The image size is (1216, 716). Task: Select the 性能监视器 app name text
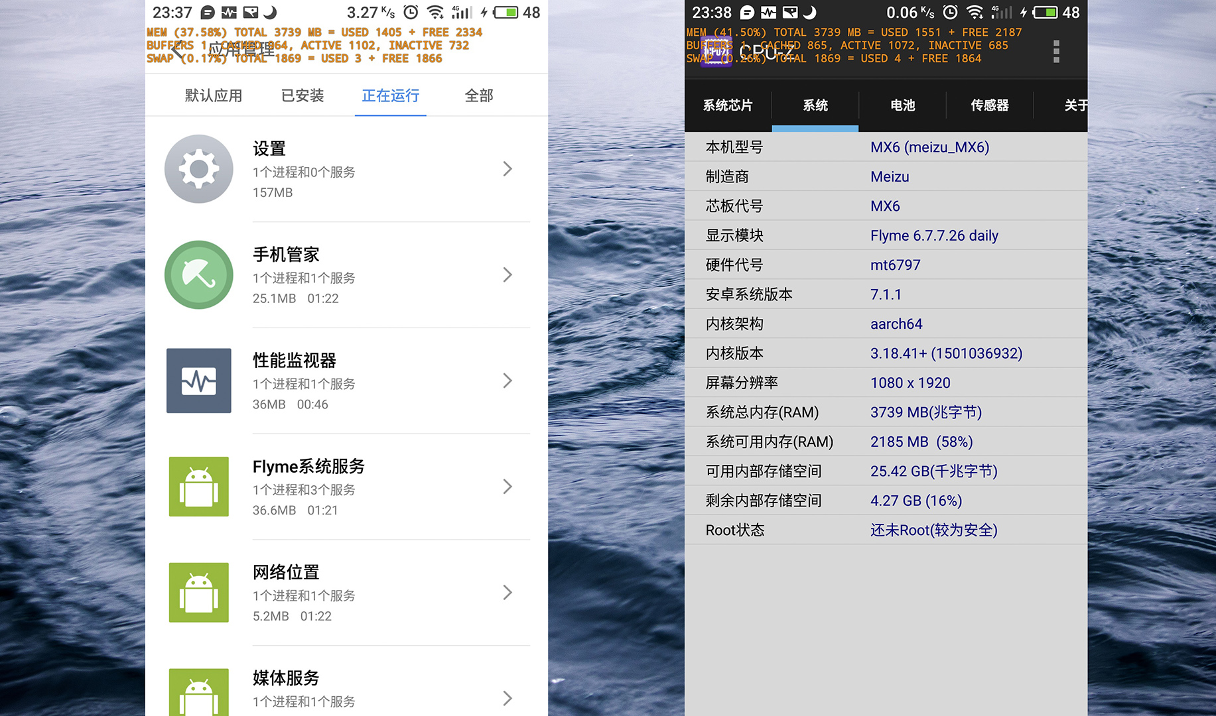(295, 360)
